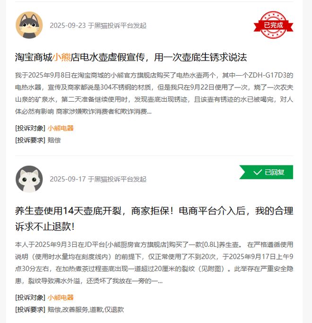Click 投诉对象 label in second complaint
Viewport: 312px width, 323px height.
coord(30,297)
